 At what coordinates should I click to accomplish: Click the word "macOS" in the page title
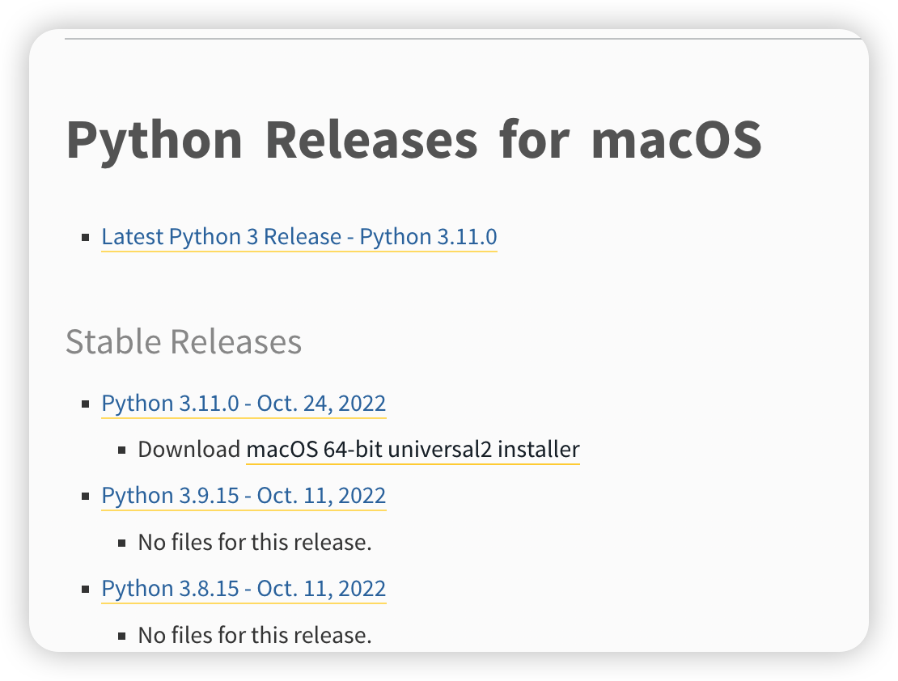(x=676, y=138)
